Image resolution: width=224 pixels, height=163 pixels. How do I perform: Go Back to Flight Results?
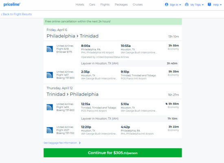[16, 14]
